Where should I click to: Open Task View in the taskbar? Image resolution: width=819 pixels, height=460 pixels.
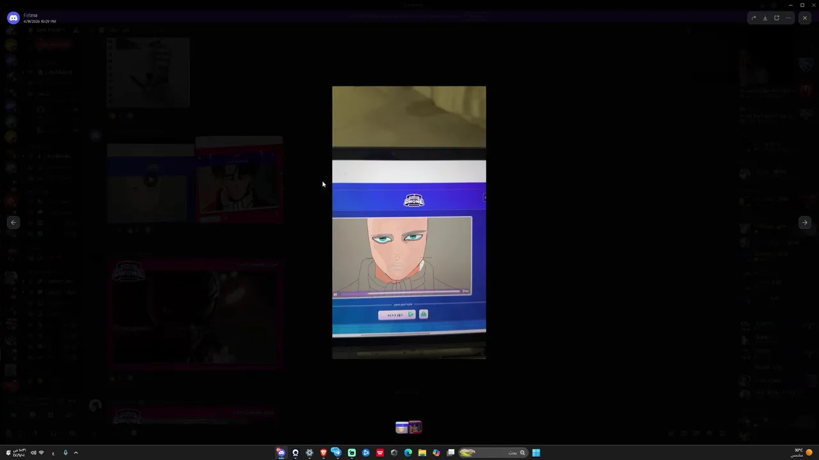click(x=450, y=452)
